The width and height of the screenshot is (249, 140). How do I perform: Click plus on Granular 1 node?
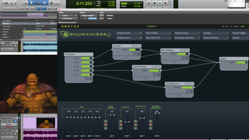(139, 54)
